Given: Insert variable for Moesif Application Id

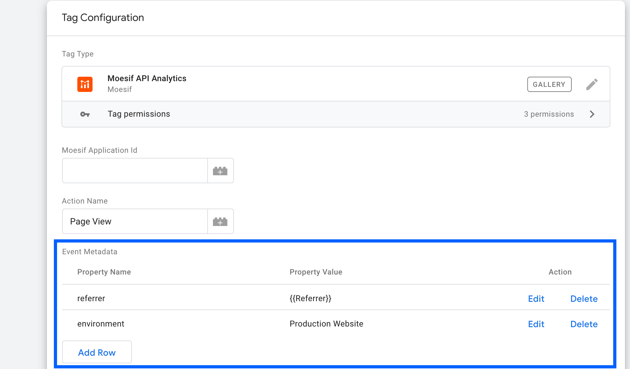Looking at the screenshot, I should pos(220,171).
